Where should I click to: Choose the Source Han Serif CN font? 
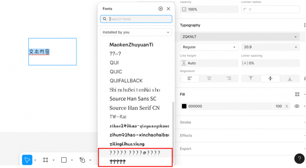(x=135, y=108)
